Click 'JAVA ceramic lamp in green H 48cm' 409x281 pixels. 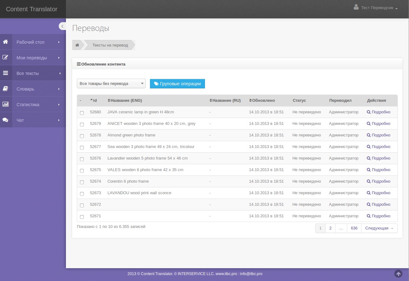[141, 112]
